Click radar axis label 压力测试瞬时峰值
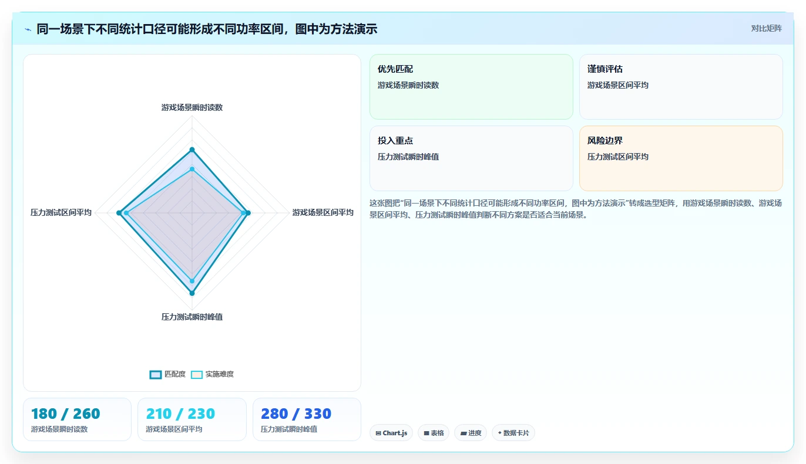This screenshot has height=464, width=806. pos(192,317)
